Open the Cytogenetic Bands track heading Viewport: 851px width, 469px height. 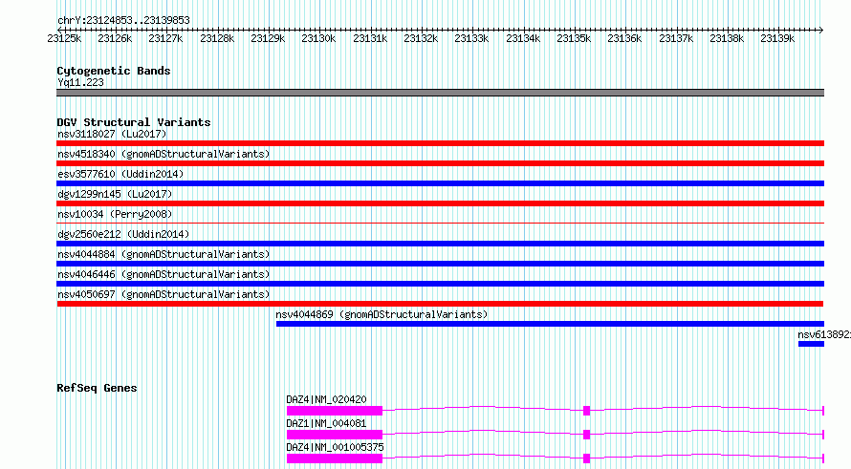pos(114,71)
